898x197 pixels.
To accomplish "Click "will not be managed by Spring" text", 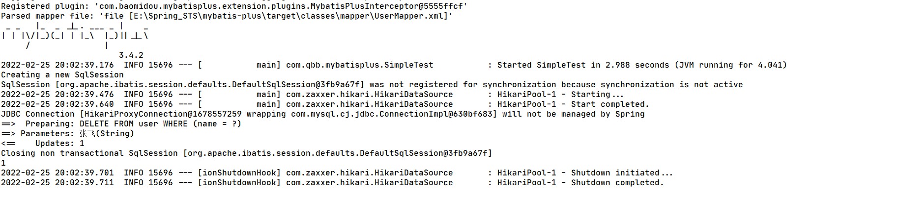I will click(573, 114).
